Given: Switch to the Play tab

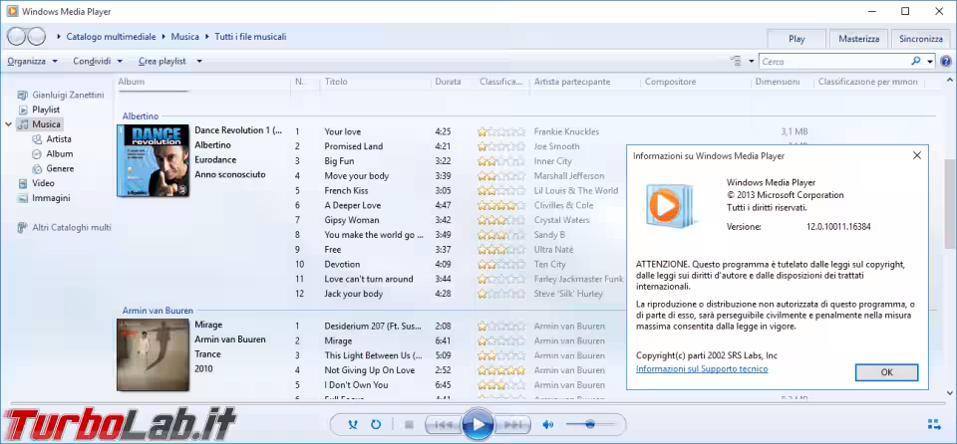Looking at the screenshot, I should click(797, 39).
